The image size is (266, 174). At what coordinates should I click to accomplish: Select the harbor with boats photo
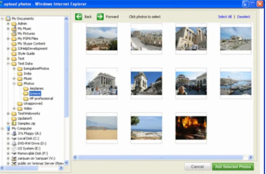pos(236,83)
